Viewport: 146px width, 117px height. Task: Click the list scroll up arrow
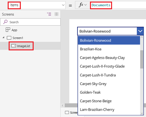click(x=142, y=37)
